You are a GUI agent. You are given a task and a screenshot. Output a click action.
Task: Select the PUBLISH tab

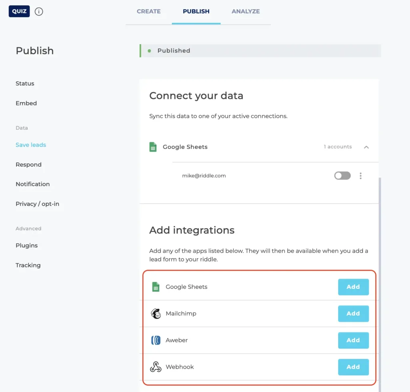pyautogui.click(x=196, y=11)
